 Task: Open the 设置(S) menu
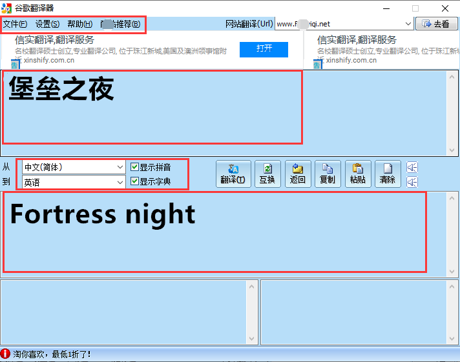point(47,24)
